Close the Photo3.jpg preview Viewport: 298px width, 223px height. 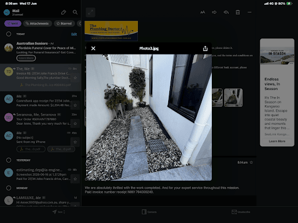click(x=93, y=48)
